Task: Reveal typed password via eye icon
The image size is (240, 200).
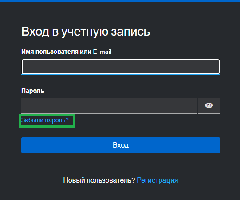Action: [x=209, y=105]
